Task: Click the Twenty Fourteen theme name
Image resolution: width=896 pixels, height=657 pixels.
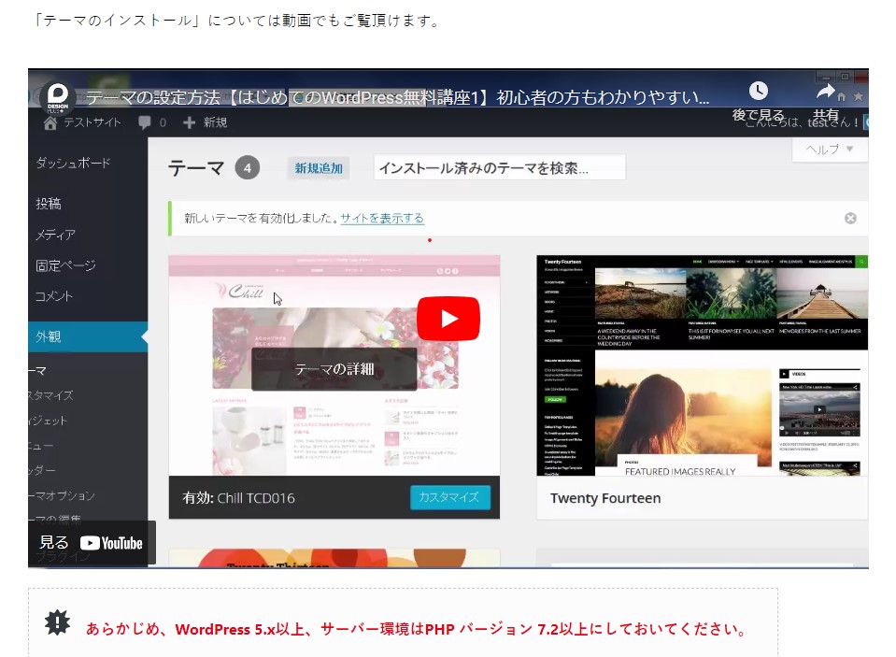Action: [x=605, y=498]
